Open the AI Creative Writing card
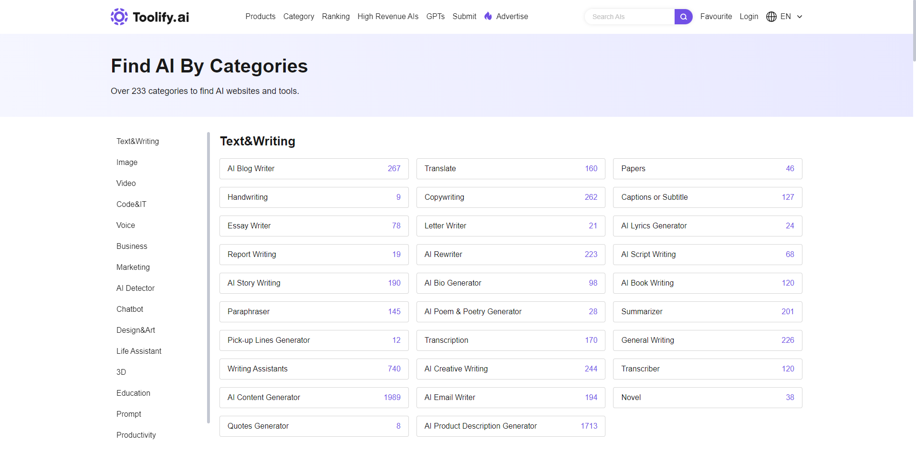Screen dimensions: 916x452 [x=511, y=369]
